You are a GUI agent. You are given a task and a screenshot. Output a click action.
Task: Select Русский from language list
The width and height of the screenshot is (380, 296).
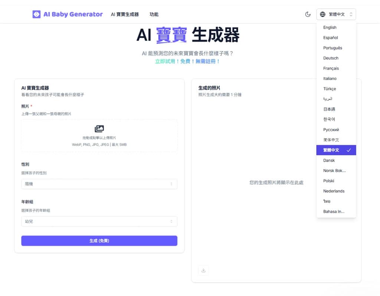tap(336, 130)
